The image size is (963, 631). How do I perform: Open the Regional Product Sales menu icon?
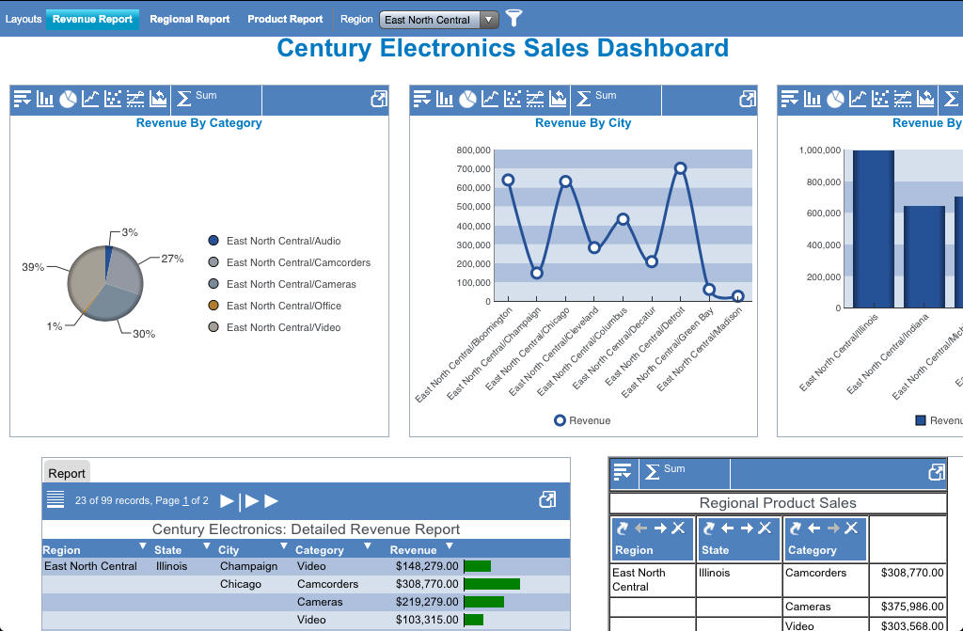tap(623, 472)
